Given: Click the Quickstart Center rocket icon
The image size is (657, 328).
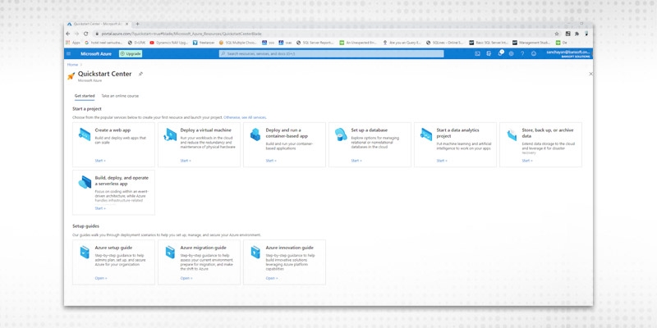Looking at the screenshot, I should (71, 76).
